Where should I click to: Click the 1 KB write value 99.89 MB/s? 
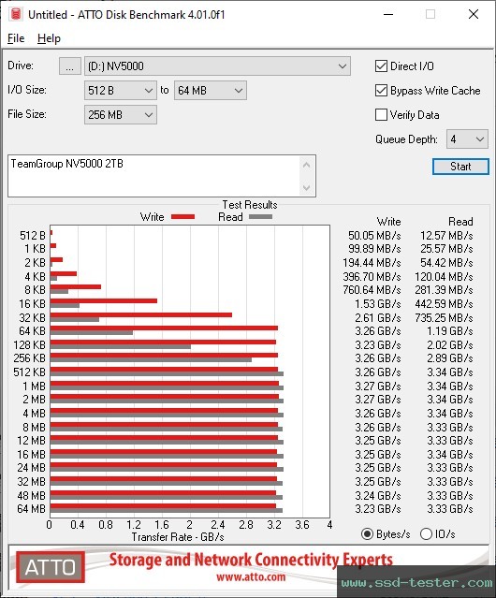tap(374, 249)
